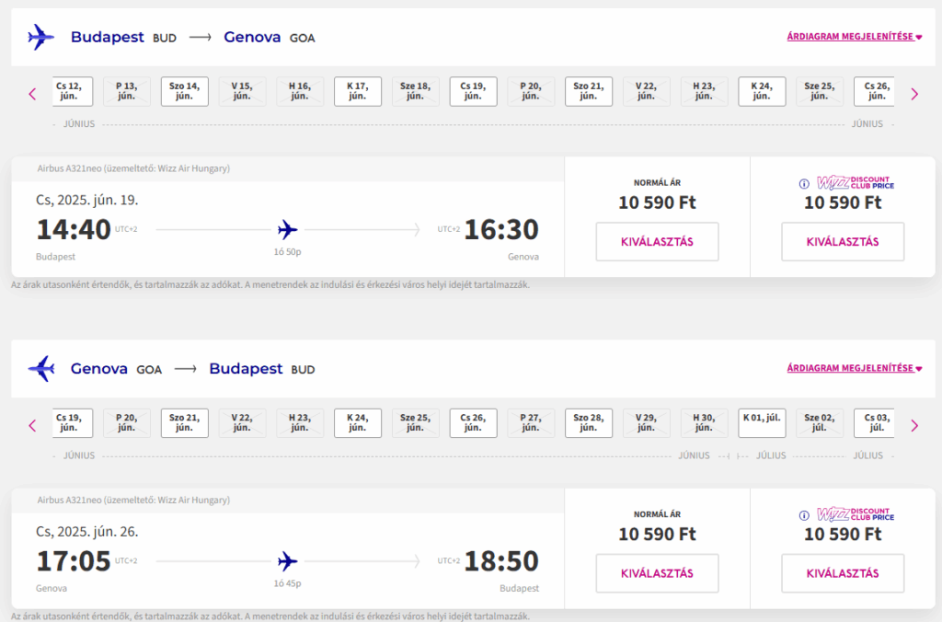The width and height of the screenshot is (942, 622).
Task: Click the outbound Budapest–Genova airplane icon
Action: coord(40,37)
